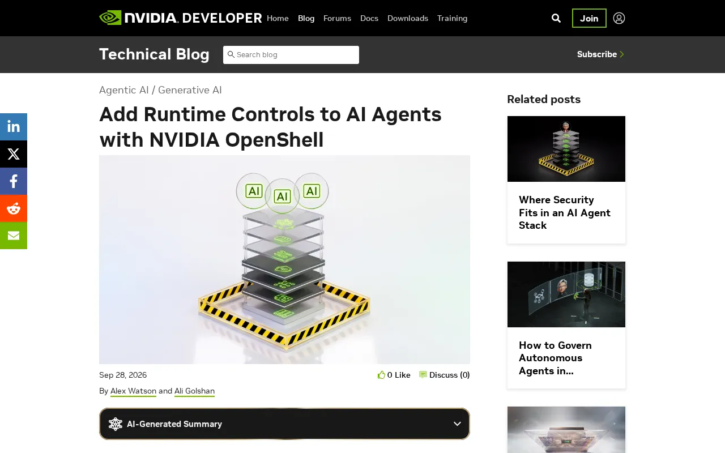Open the Training menu item

click(x=452, y=18)
